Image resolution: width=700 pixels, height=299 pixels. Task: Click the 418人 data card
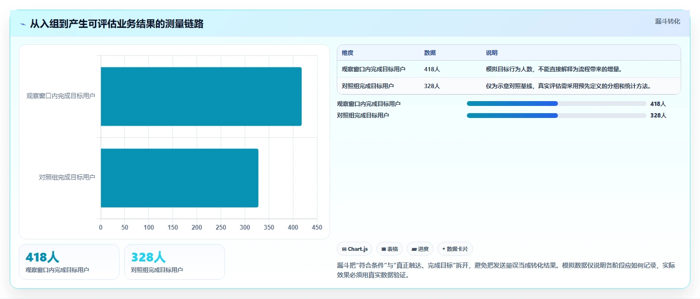[69, 262]
